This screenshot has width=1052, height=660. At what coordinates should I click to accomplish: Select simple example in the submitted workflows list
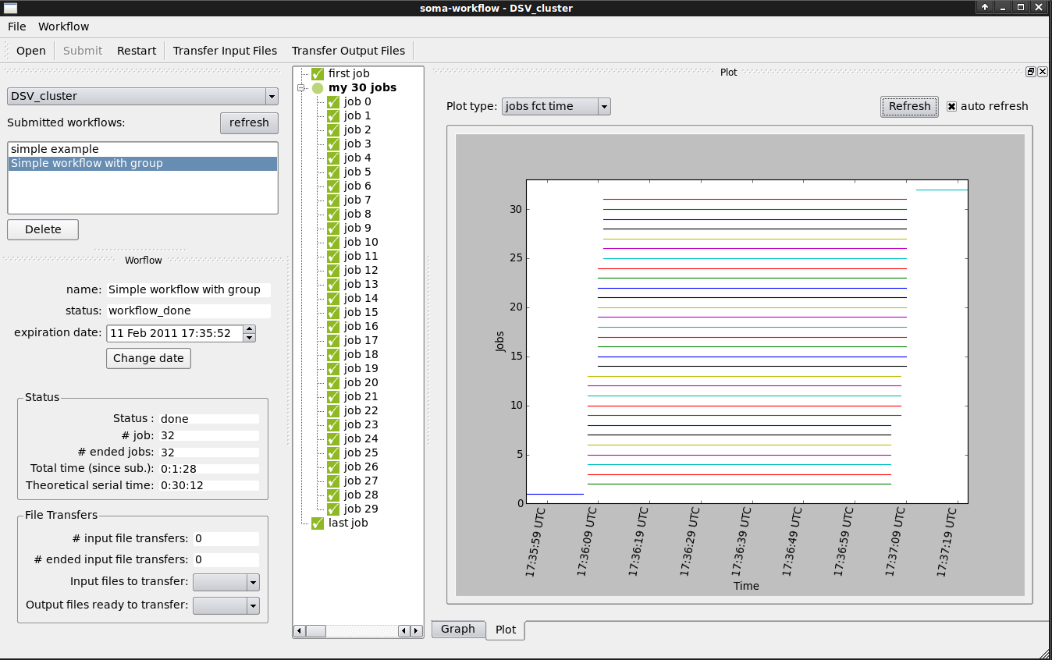click(x=55, y=149)
